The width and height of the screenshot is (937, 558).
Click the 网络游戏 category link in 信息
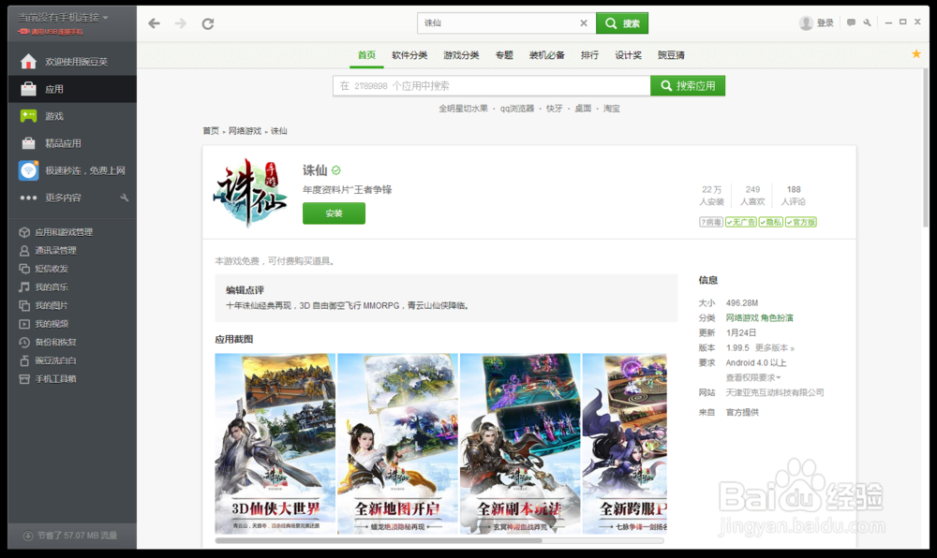[741, 318]
